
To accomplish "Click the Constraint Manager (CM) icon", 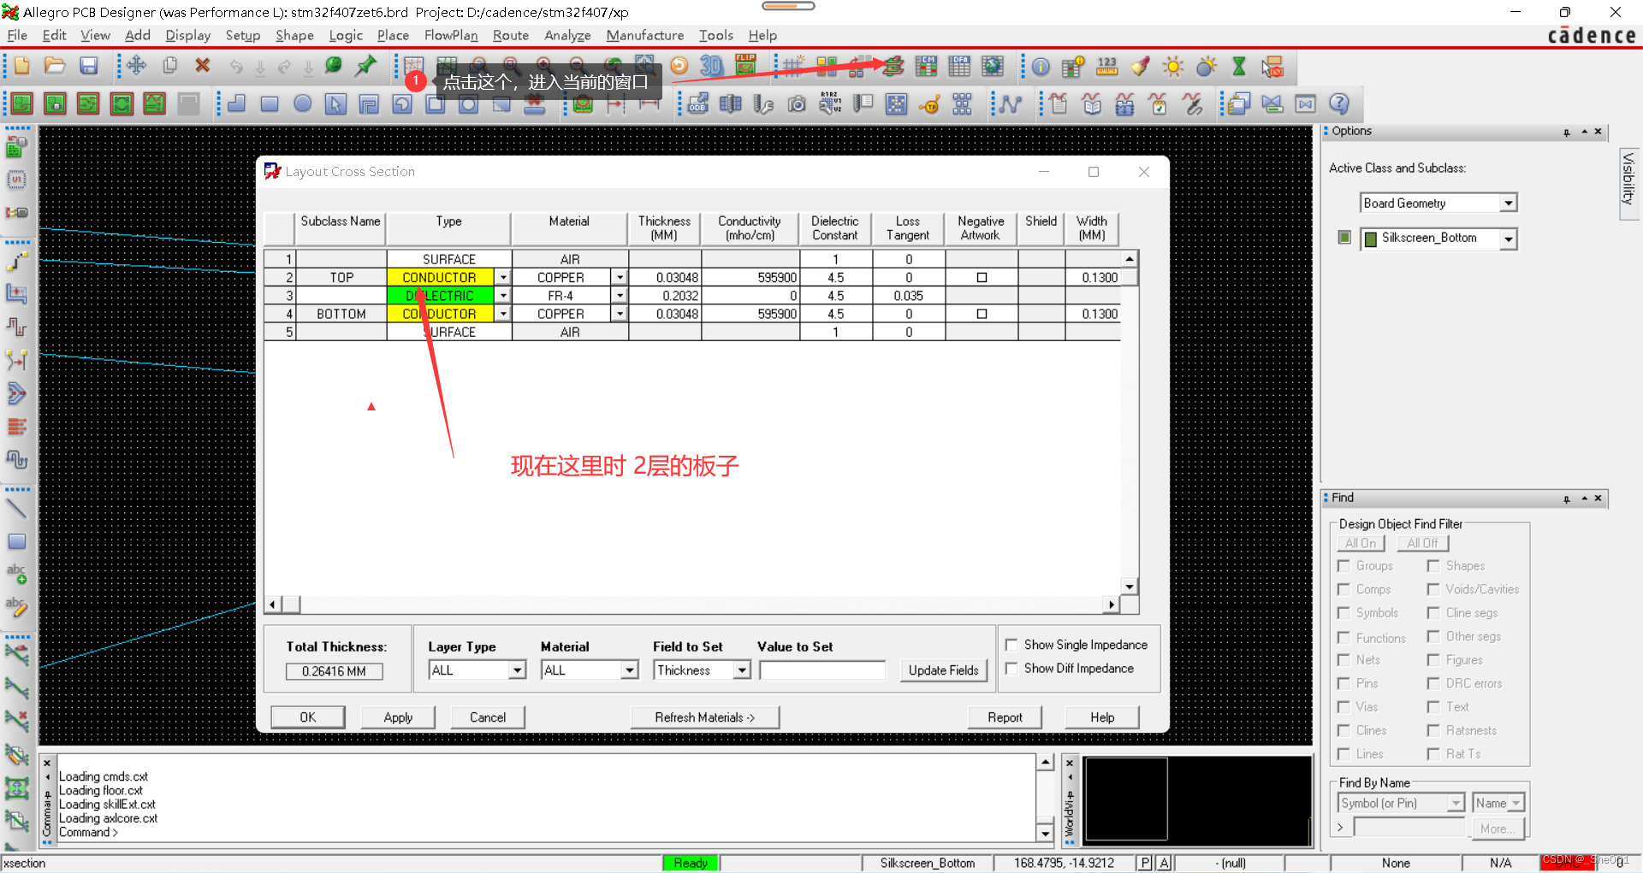I will (926, 66).
